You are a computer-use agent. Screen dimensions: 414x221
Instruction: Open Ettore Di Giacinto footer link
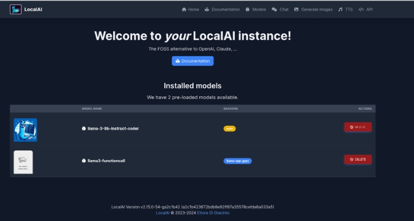click(214, 213)
